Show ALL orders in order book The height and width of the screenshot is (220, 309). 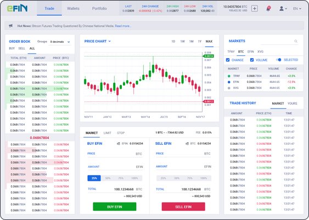pos(32,48)
